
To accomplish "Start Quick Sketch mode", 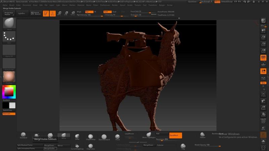I will [36, 13].
